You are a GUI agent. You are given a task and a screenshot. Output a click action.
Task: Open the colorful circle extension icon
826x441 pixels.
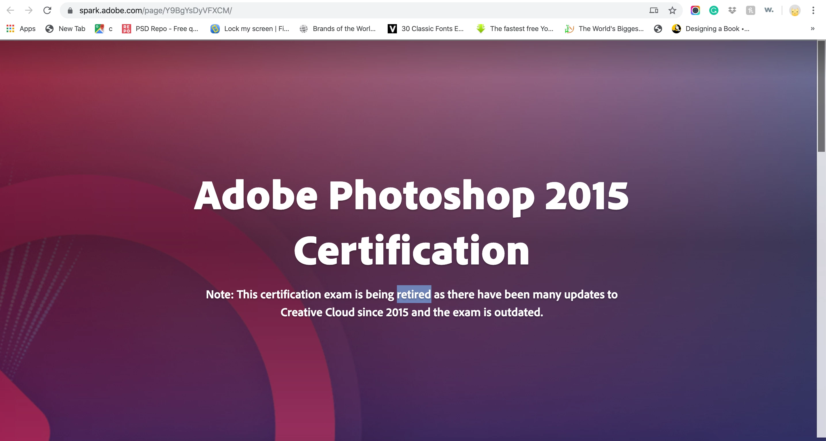tap(695, 11)
